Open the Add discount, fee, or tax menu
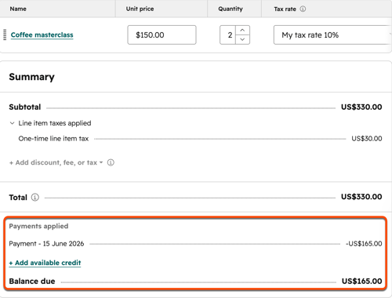Image resolution: width=392 pixels, height=298 pixels. click(56, 162)
